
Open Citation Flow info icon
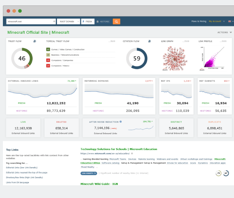point(149,41)
